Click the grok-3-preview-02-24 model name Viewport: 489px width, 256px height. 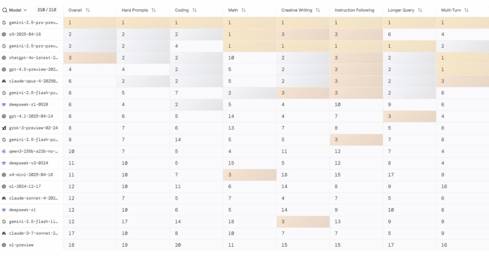33,128
